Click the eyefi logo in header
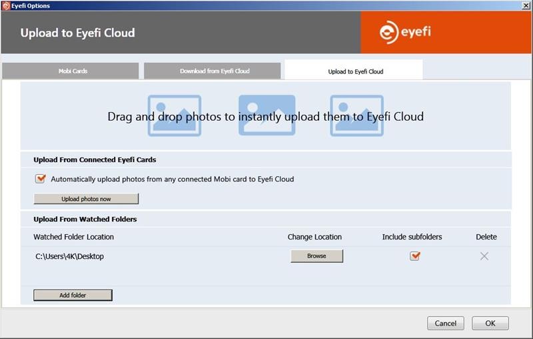This screenshot has height=339, width=533. pyautogui.click(x=405, y=32)
